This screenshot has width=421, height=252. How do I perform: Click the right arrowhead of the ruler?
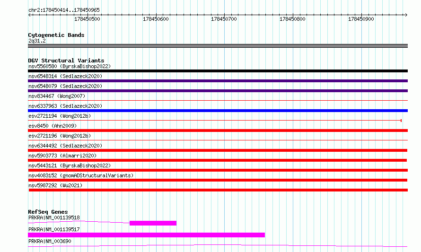point(406,15)
